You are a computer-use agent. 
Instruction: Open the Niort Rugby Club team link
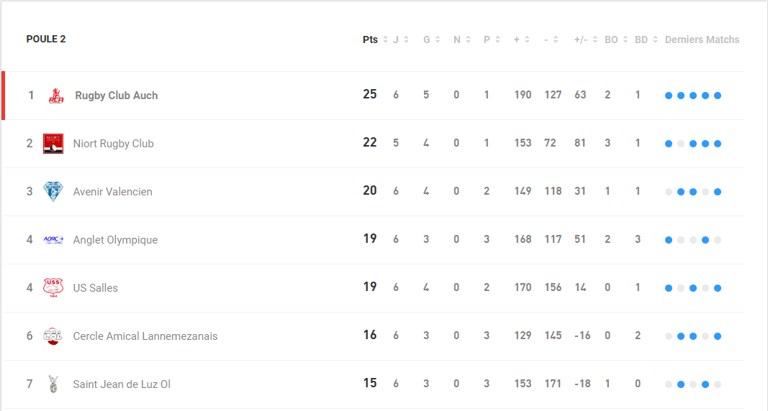coord(114,144)
